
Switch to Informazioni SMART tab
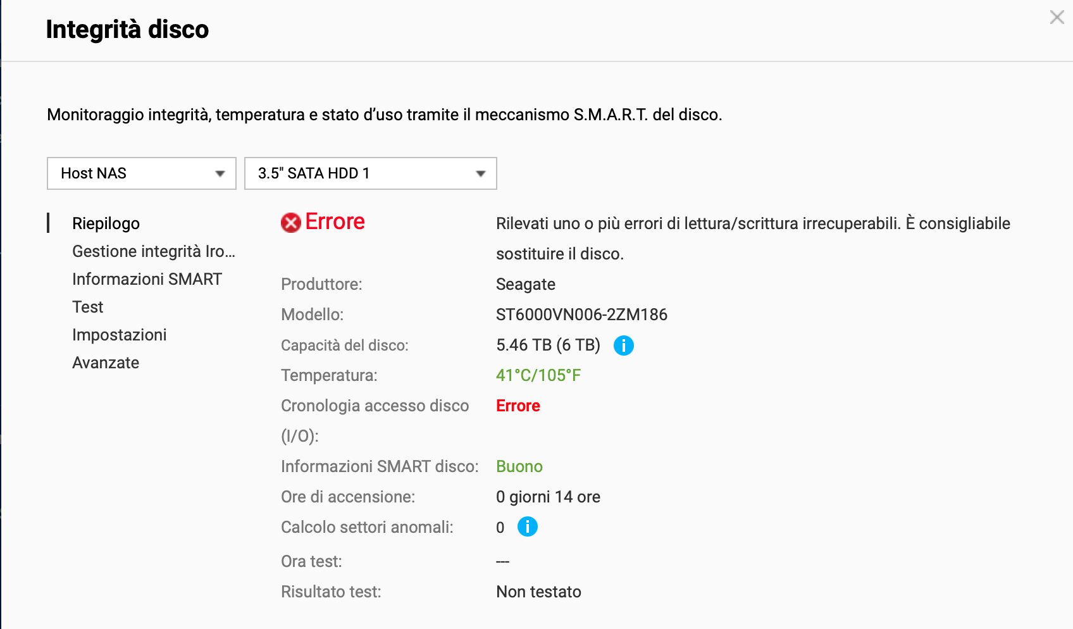[147, 279]
